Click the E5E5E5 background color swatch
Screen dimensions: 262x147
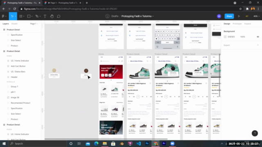click(225, 37)
